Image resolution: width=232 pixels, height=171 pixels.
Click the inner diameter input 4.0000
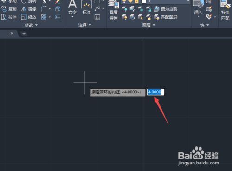point(155,92)
